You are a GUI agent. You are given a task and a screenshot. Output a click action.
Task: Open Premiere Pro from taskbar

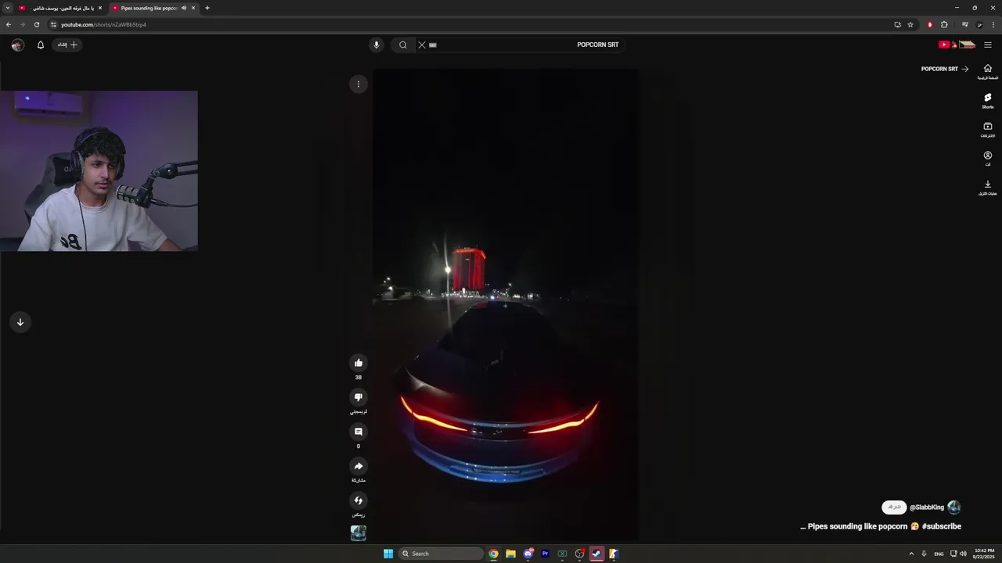pyautogui.click(x=546, y=554)
